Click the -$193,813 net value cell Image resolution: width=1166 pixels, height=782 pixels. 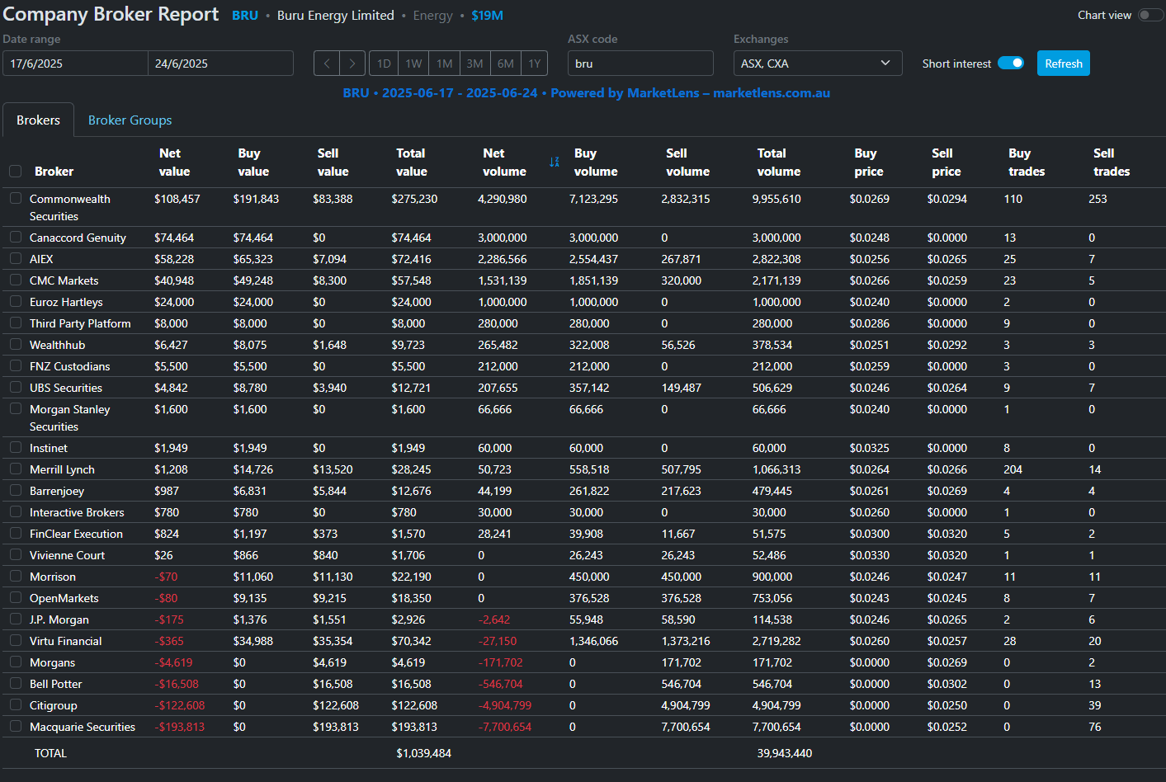[179, 727]
